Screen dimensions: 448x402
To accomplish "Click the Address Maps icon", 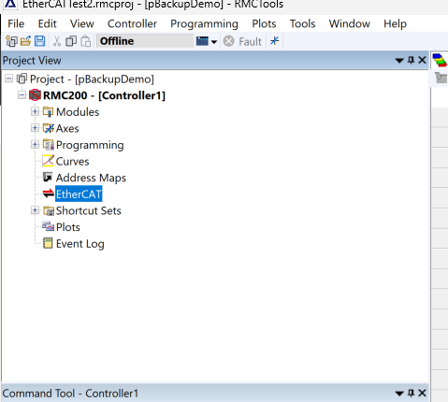I will [x=48, y=177].
